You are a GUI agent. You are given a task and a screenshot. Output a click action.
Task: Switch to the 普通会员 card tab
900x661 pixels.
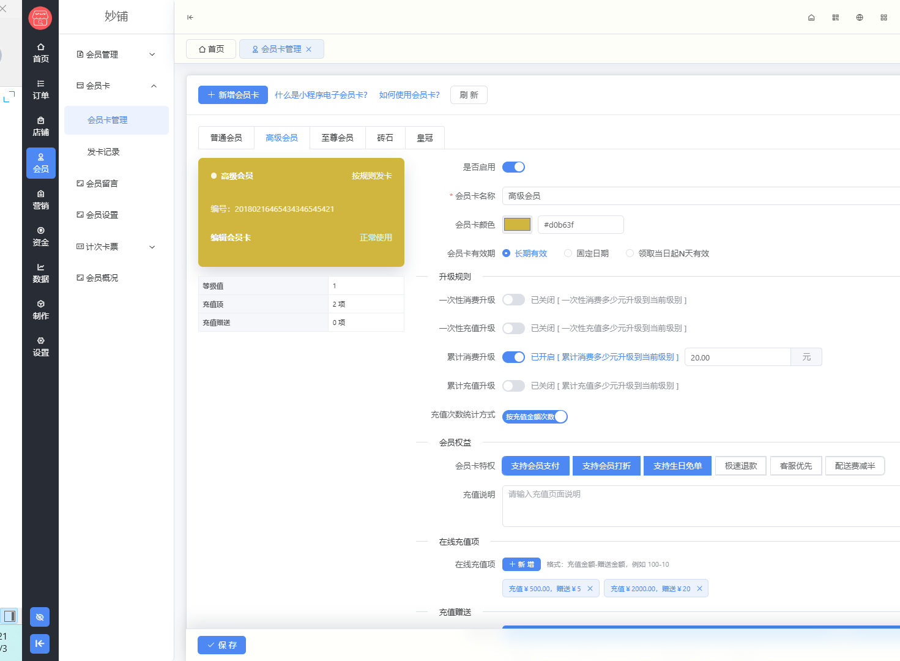tap(226, 138)
